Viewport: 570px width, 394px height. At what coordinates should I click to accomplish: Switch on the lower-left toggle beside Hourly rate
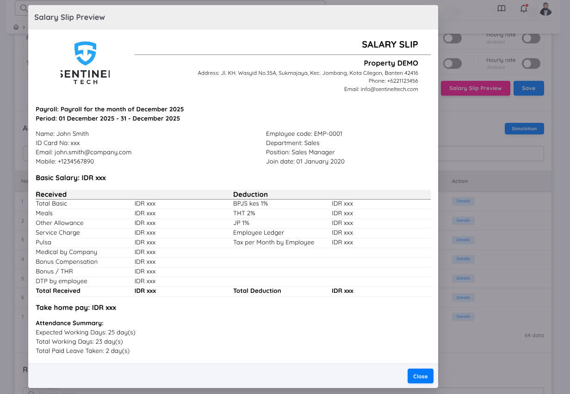[452, 63]
